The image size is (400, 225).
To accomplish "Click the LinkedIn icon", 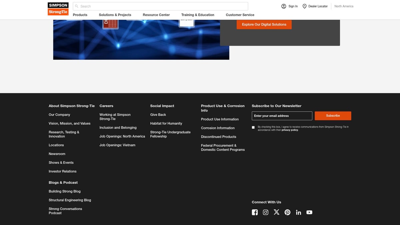I will (x=298, y=212).
